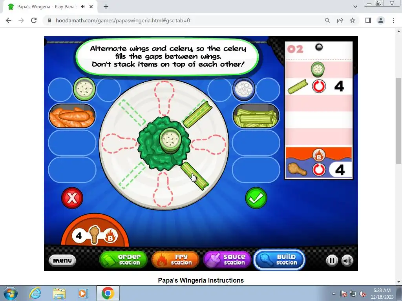Click the top wing placeholder outline
The image size is (402, 301).
(x=164, y=98)
